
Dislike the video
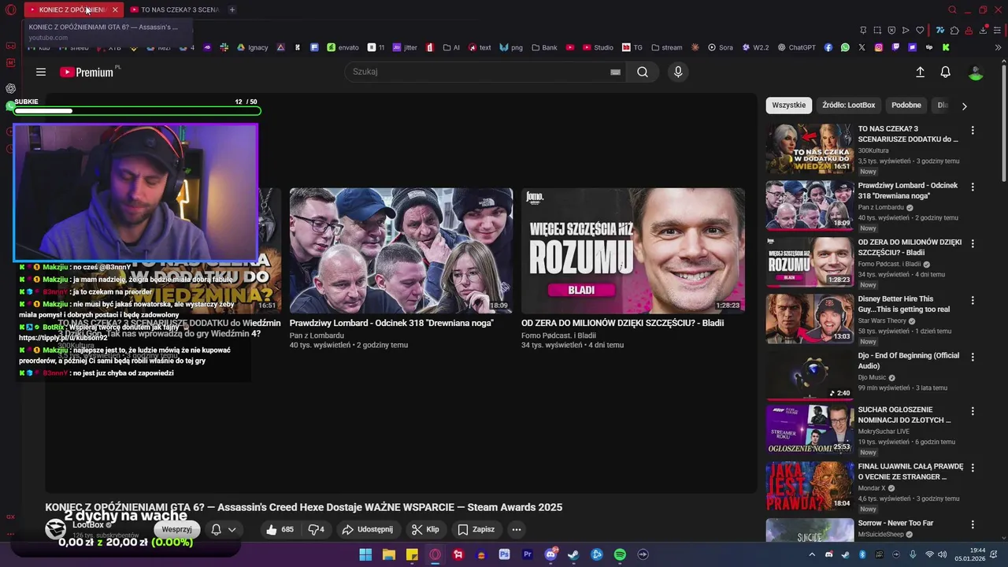(316, 529)
